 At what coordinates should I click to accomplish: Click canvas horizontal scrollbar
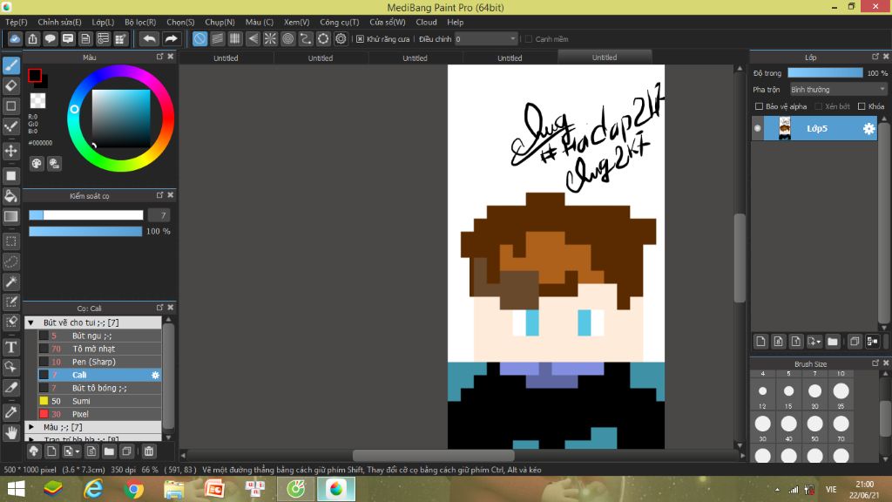pyautogui.click(x=434, y=455)
